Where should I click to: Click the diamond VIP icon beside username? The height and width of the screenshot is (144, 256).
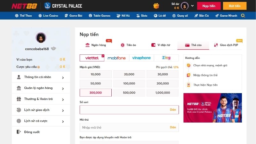(x=53, y=49)
